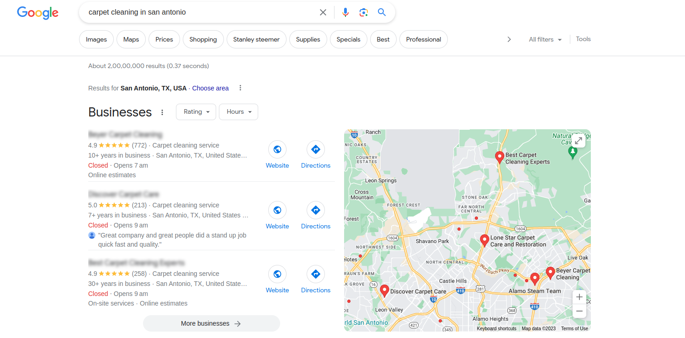Click the Alamo Heights label on map
The width and height of the screenshot is (685, 338).
click(x=490, y=319)
